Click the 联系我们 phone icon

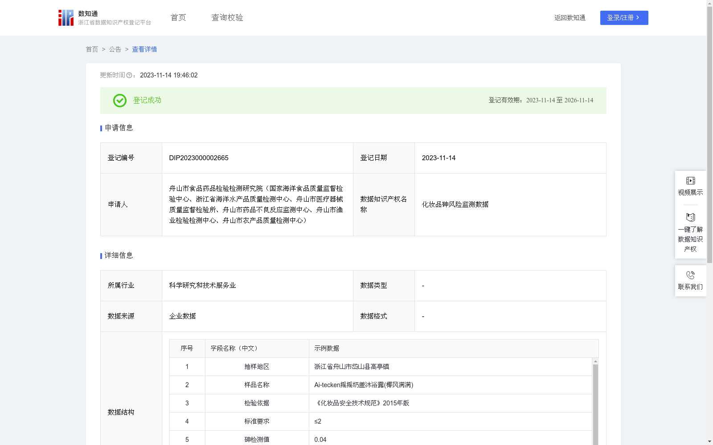(690, 275)
